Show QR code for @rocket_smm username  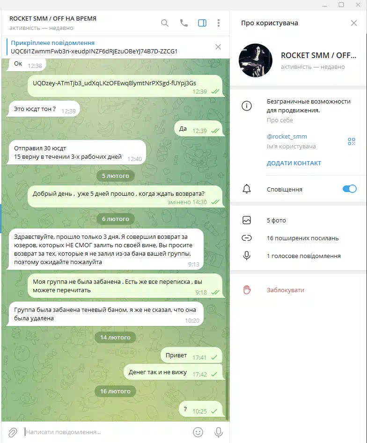352,141
